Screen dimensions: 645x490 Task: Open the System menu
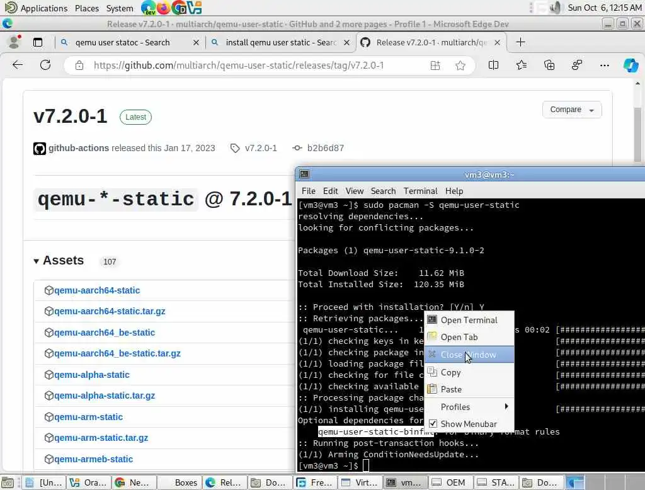point(120,8)
